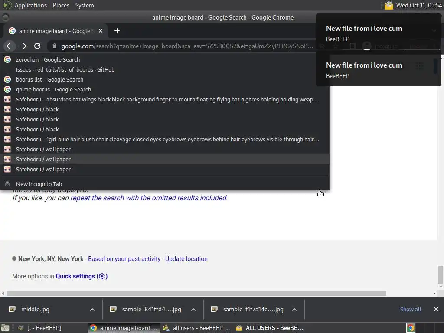The width and height of the screenshot is (444, 333).
Task: Open downloaded file sample_841ffd4....jpg
Action: (151, 309)
